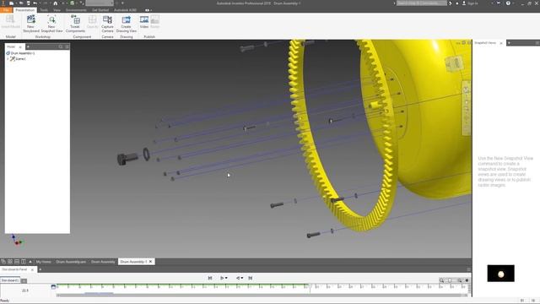Viewport: 540px width, 304px height.
Task: Click the Help question mark icon
Action: pos(508,3)
